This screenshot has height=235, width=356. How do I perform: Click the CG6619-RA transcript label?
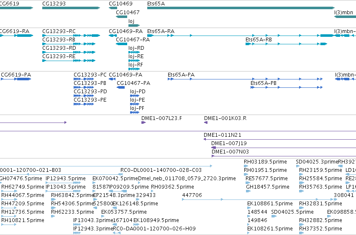pyautogui.click(x=15, y=31)
